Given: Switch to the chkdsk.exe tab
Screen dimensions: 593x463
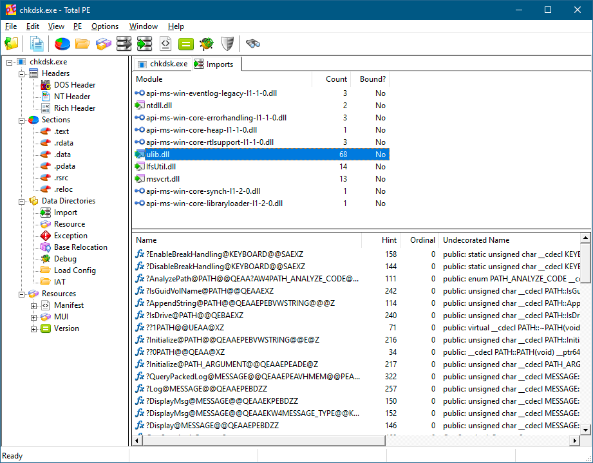Looking at the screenshot, I should point(162,64).
